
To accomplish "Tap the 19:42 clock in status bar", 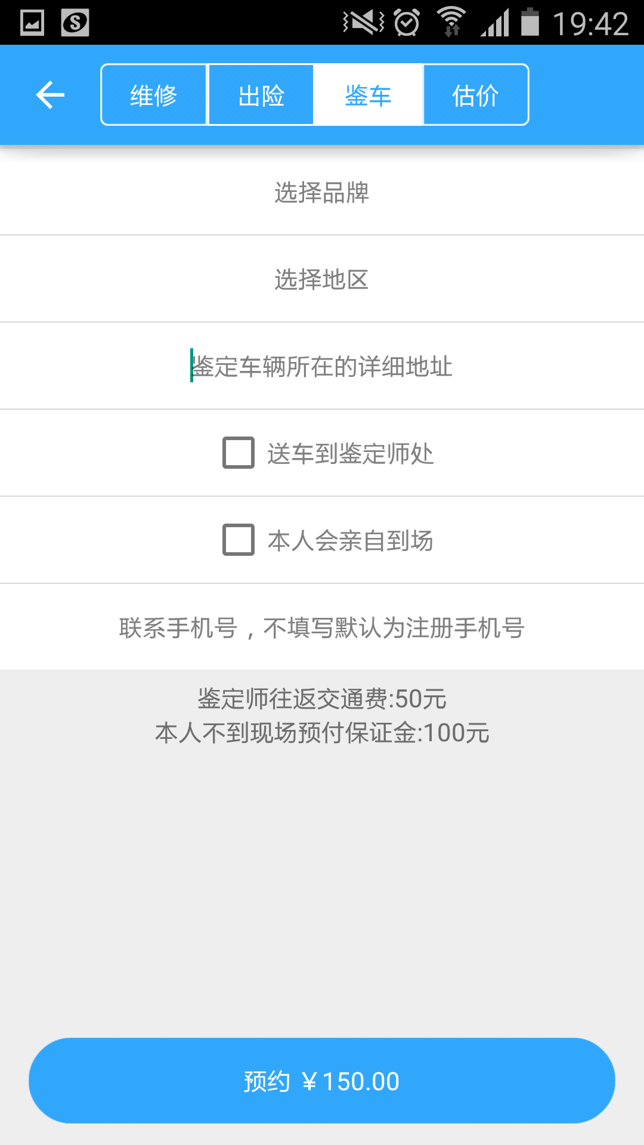I will coord(590,24).
